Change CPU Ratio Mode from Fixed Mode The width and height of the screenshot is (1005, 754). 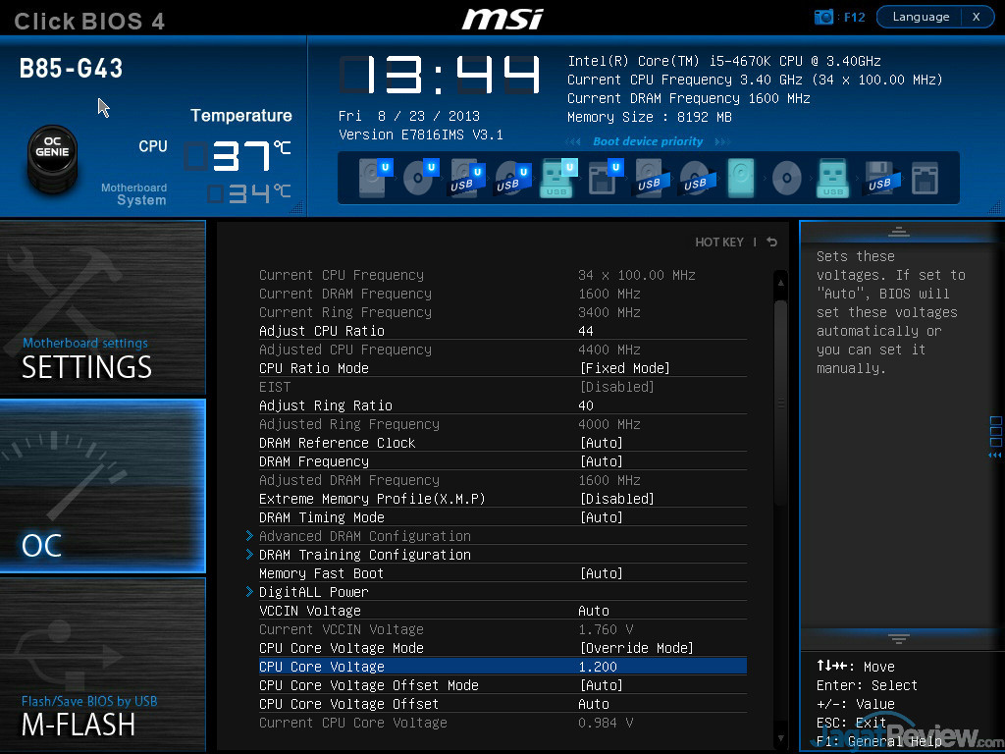[624, 368]
